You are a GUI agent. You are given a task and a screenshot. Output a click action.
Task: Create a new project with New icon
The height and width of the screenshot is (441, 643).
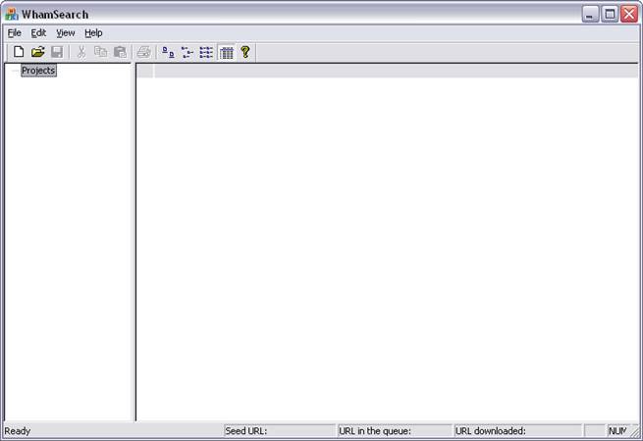(19, 52)
